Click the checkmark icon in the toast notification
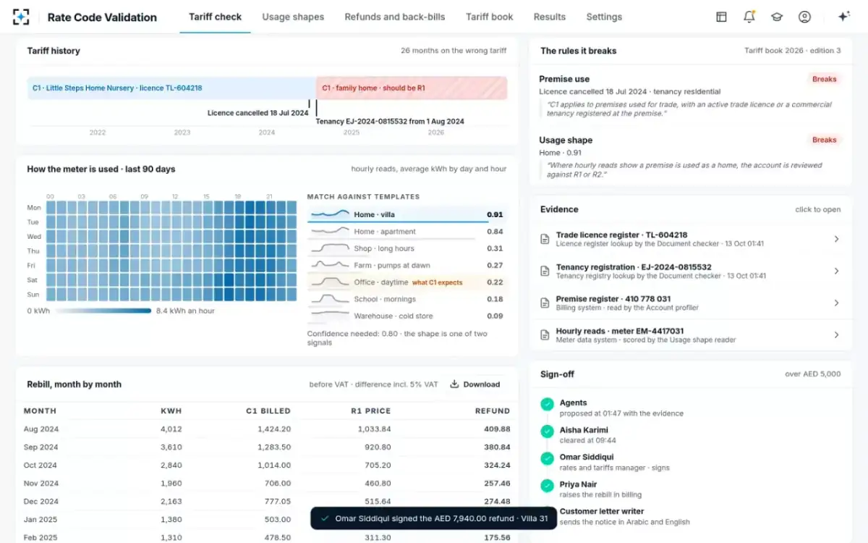Screen dimensions: 868x543 (x=325, y=518)
